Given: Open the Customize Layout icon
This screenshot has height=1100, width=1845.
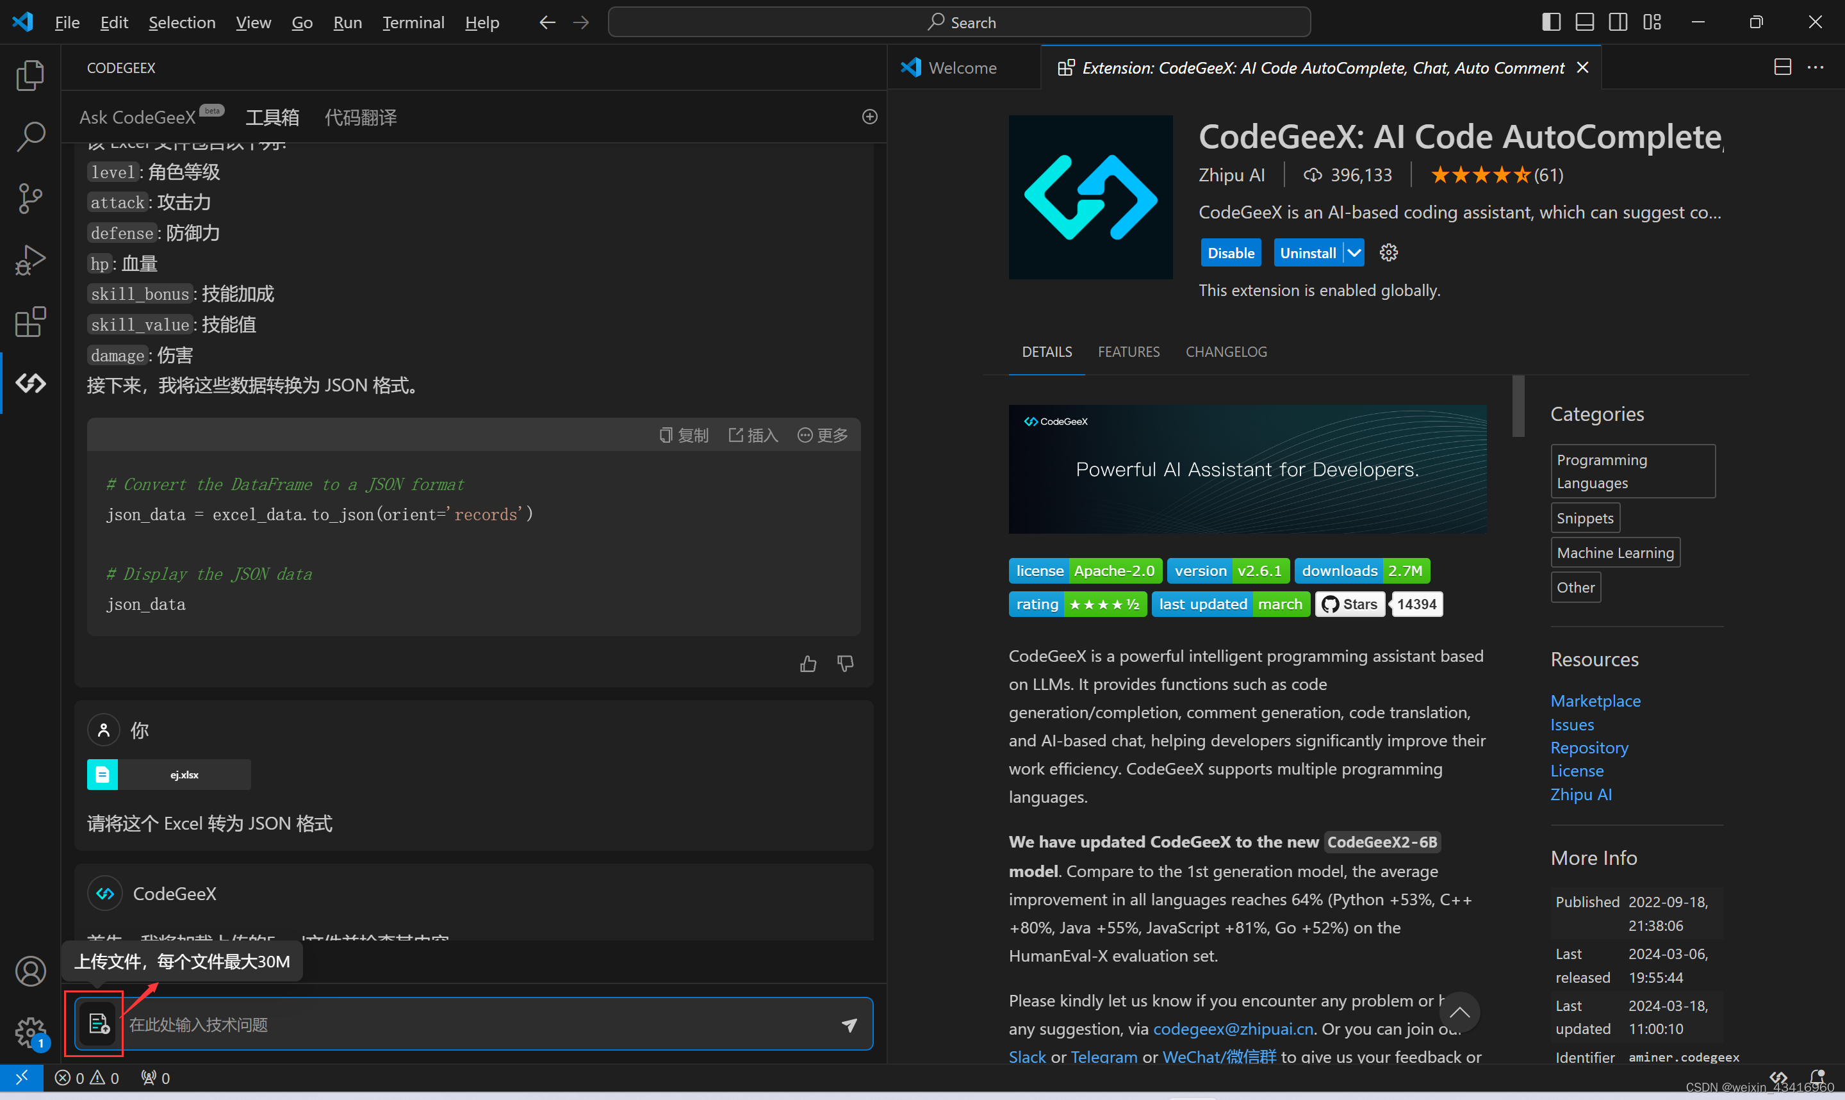Looking at the screenshot, I should coord(1652,22).
